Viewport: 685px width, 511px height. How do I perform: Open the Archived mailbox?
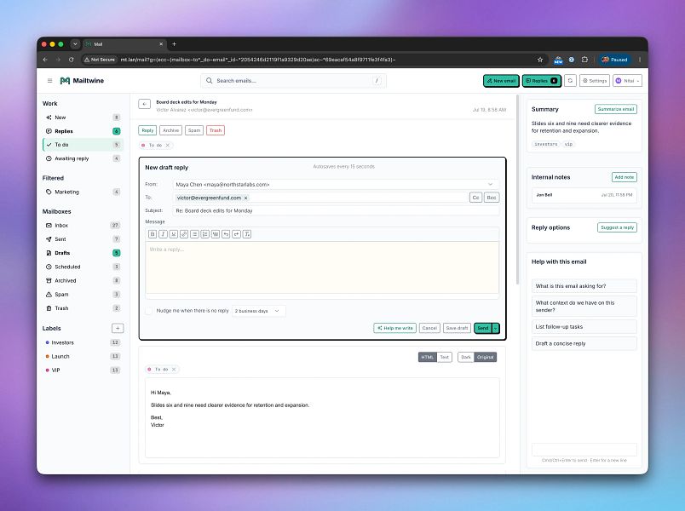[x=83, y=280]
